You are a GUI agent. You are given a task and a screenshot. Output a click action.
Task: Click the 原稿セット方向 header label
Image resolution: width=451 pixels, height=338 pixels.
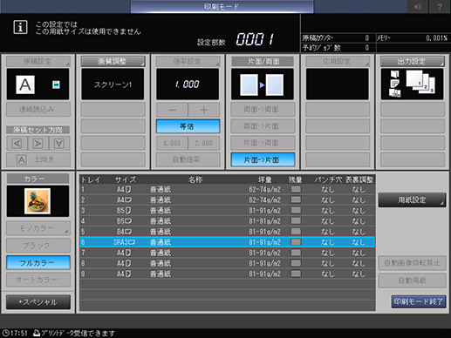(x=38, y=130)
